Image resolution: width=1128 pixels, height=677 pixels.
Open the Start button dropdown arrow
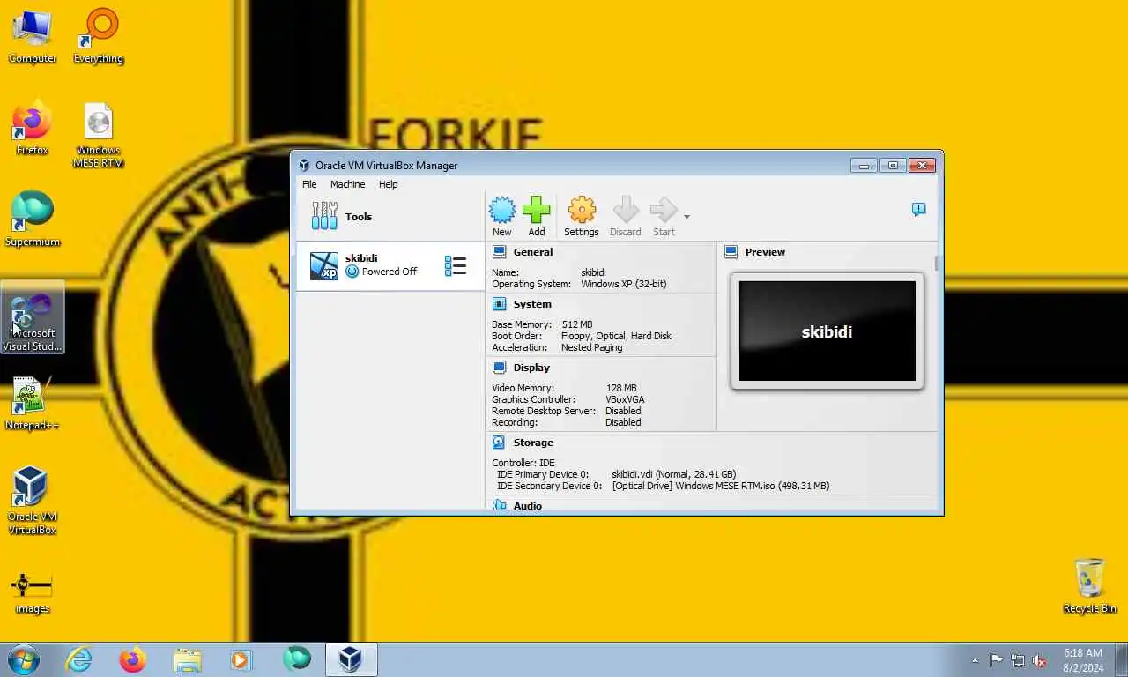click(x=686, y=217)
